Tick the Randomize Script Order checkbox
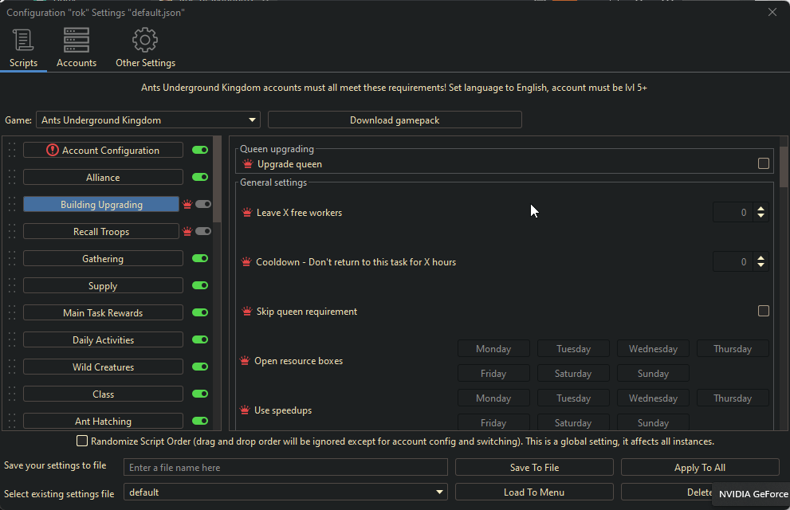The width and height of the screenshot is (790, 510). point(82,441)
